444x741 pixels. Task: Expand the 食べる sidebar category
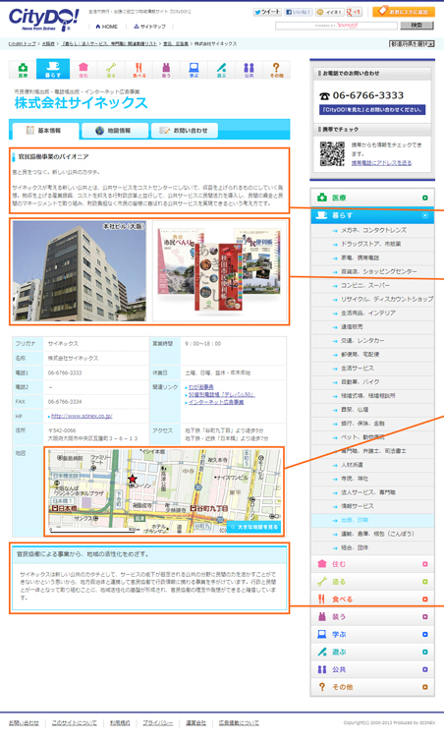click(372, 598)
